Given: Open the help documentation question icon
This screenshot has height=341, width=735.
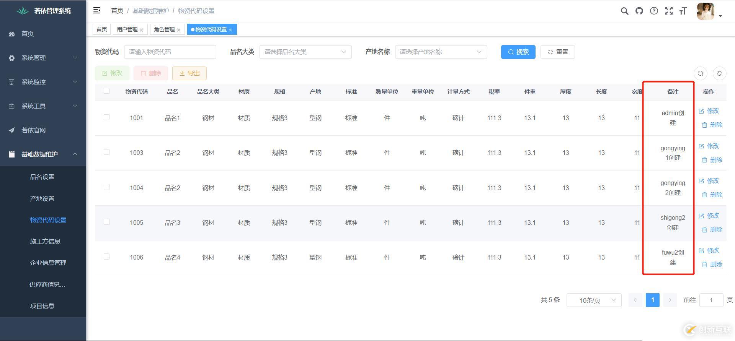Looking at the screenshot, I should click(x=654, y=11).
